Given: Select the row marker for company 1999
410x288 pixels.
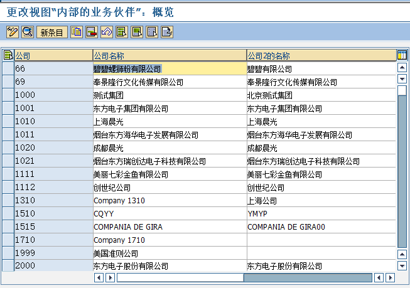Looking at the screenshot, I should pos(8,253).
